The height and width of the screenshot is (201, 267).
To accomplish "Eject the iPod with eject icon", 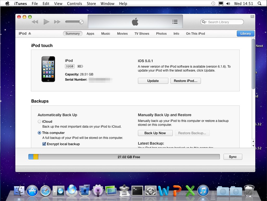I will coord(30,33).
